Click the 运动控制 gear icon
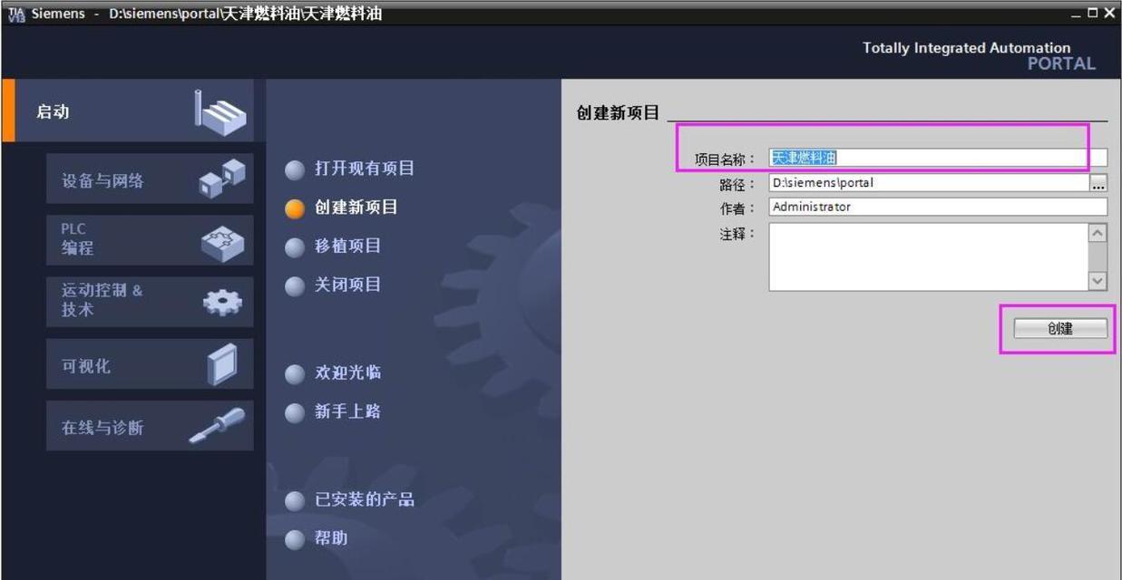The width and height of the screenshot is (1122, 580). (x=222, y=304)
